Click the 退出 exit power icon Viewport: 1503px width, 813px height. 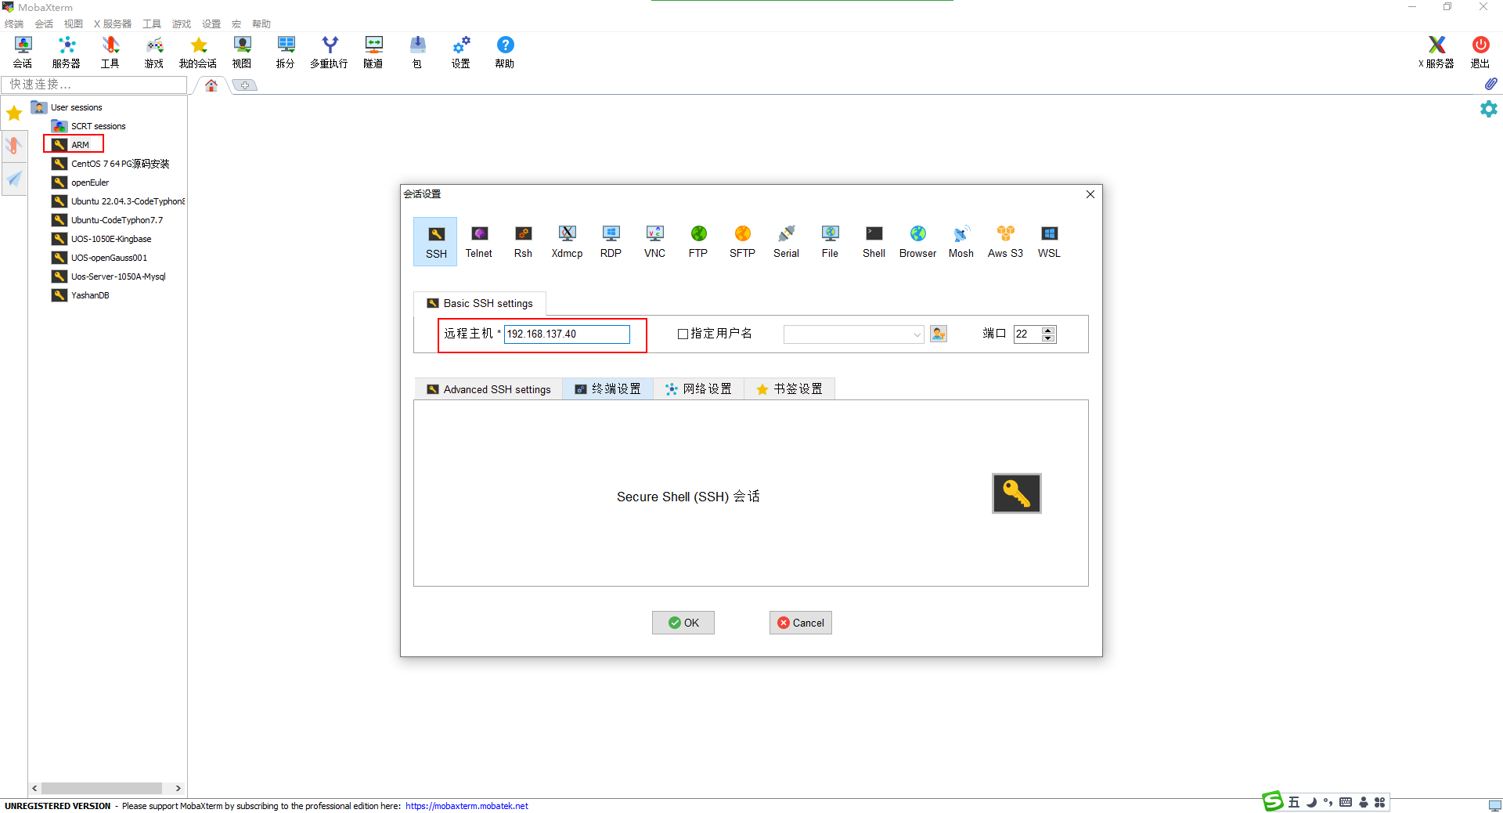[1480, 52]
